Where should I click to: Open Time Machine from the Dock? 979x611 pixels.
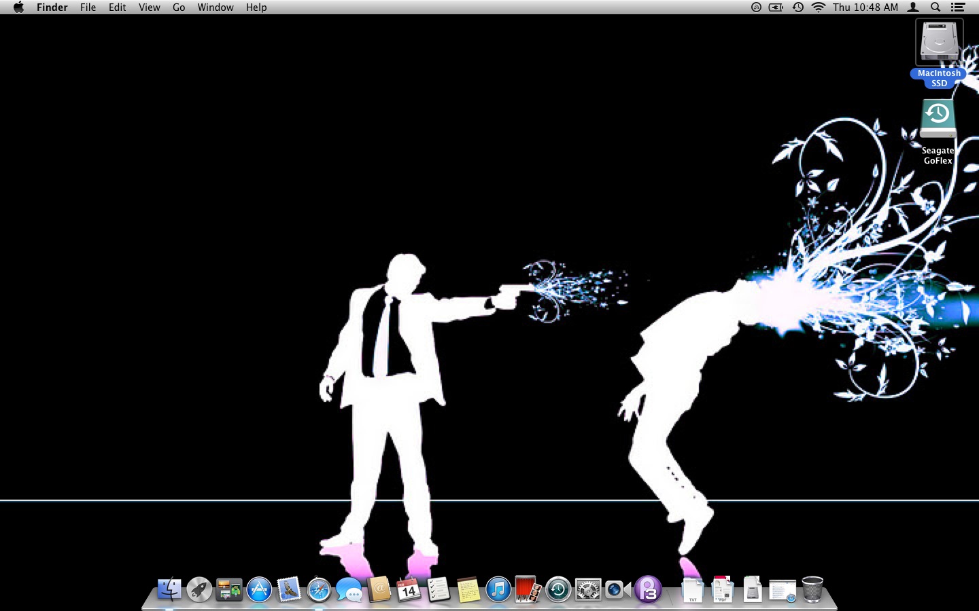coord(558,589)
